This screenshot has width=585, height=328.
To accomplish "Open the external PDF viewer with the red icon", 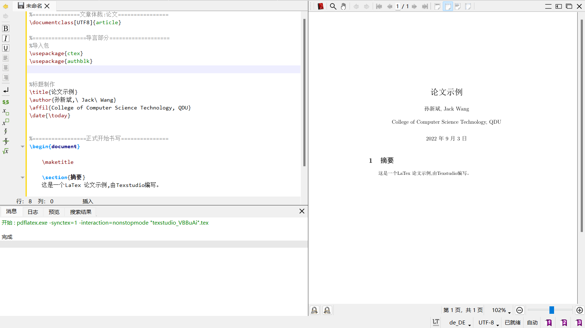I will coord(320,6).
